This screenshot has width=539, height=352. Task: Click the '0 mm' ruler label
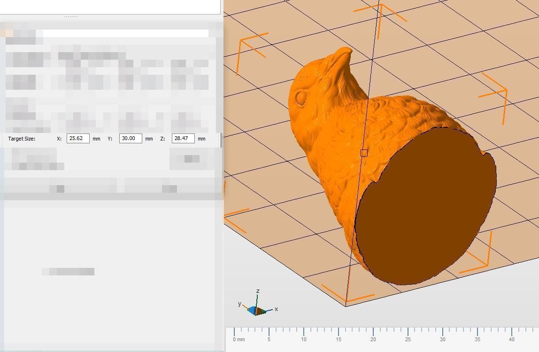[x=239, y=339]
